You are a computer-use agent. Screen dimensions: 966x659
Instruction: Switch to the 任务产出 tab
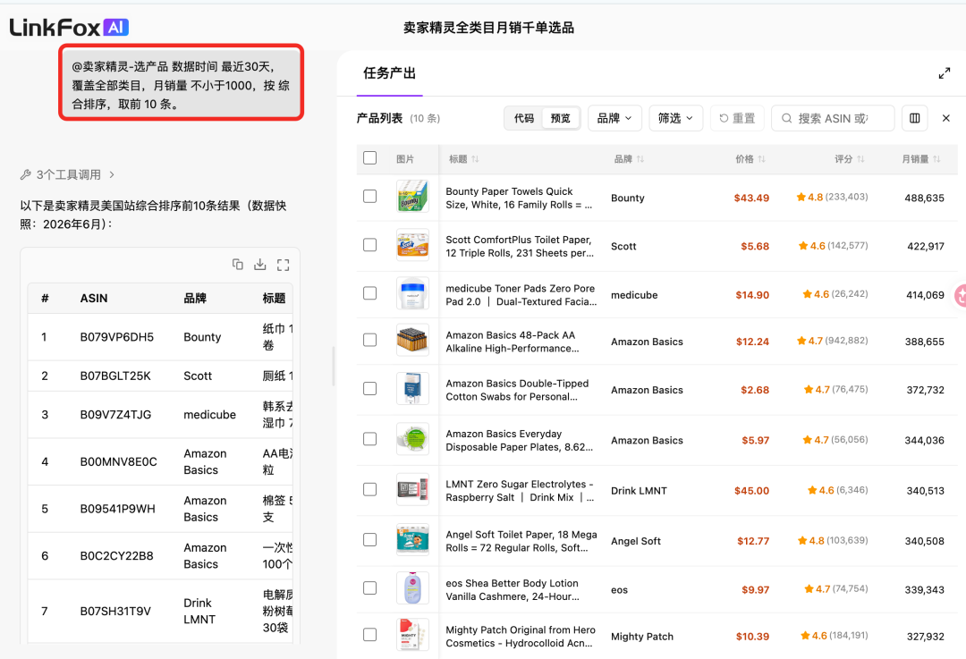389,73
